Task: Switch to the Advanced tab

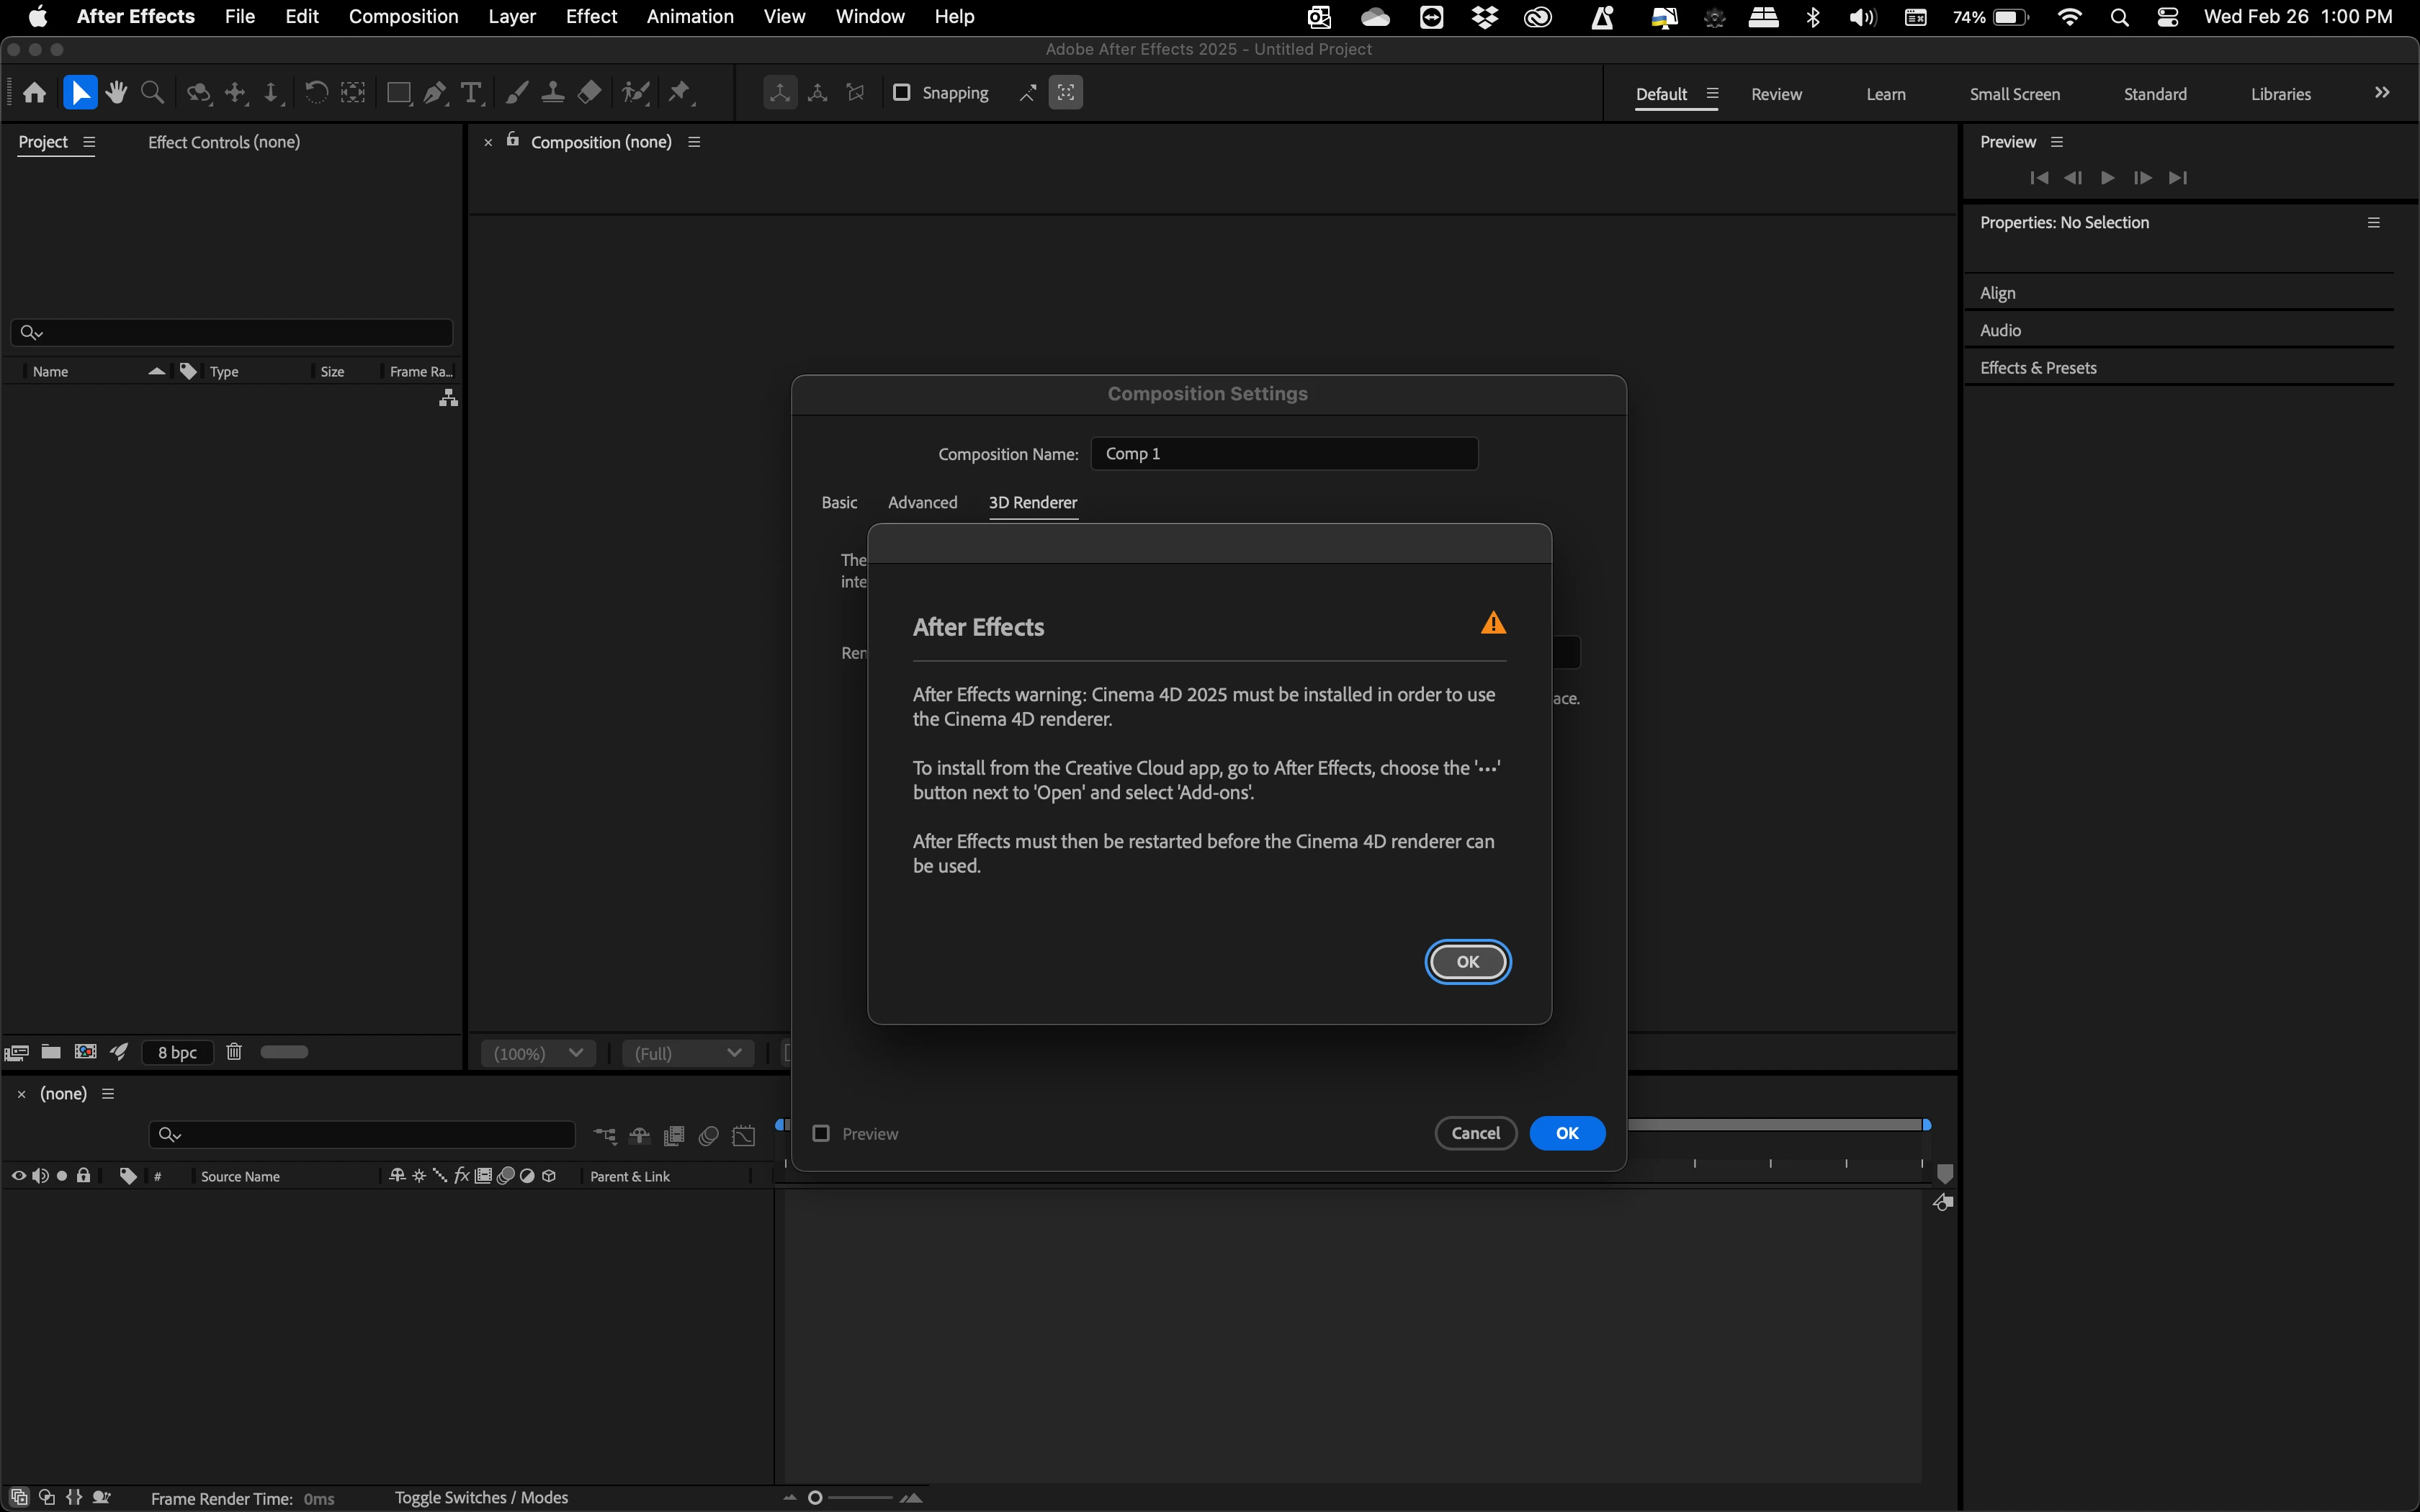Action: (x=922, y=502)
